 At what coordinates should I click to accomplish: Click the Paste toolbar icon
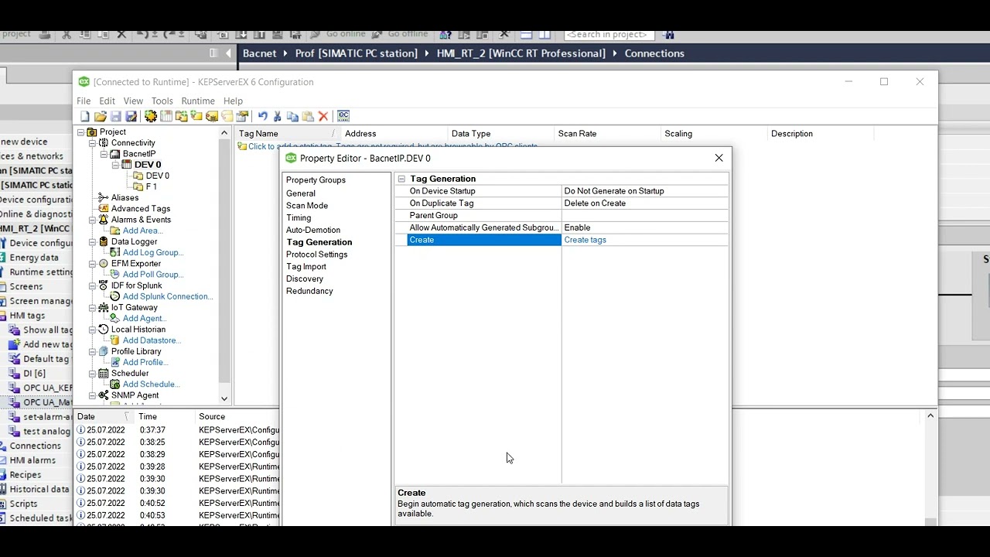click(x=308, y=116)
